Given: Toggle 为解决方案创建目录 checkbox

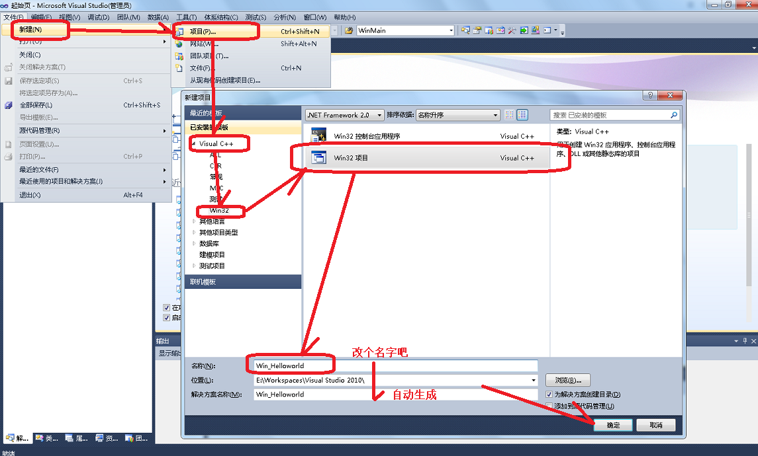Looking at the screenshot, I should click(x=549, y=395).
